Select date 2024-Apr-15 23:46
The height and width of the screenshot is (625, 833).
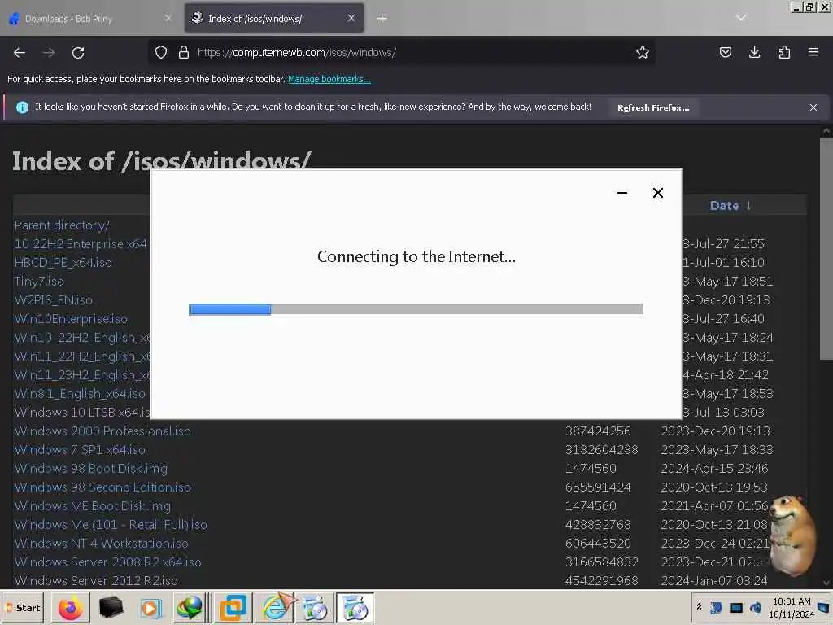[714, 468]
